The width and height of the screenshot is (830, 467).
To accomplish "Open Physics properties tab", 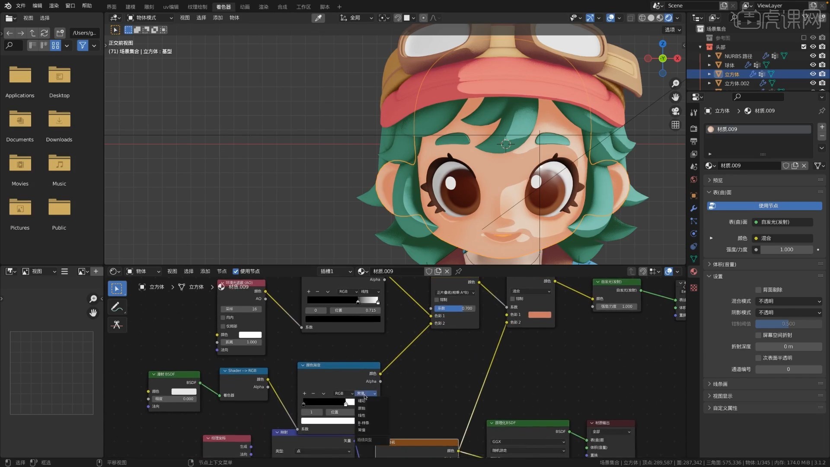I will [x=693, y=233].
